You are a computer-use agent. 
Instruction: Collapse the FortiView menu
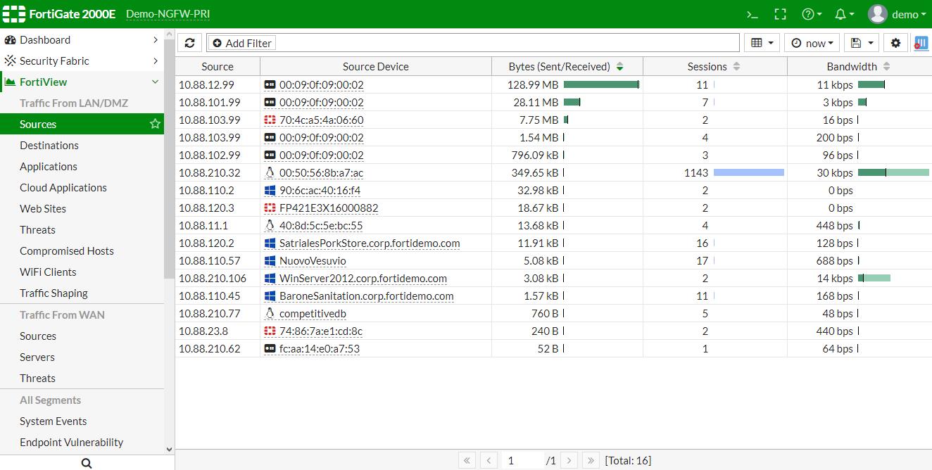pyautogui.click(x=82, y=82)
